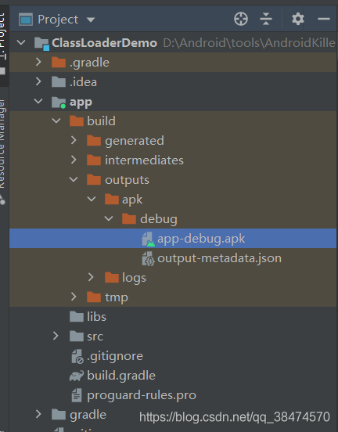Image resolution: width=338 pixels, height=432 pixels.
Task: Expand the tmp folder
Action: (x=74, y=297)
